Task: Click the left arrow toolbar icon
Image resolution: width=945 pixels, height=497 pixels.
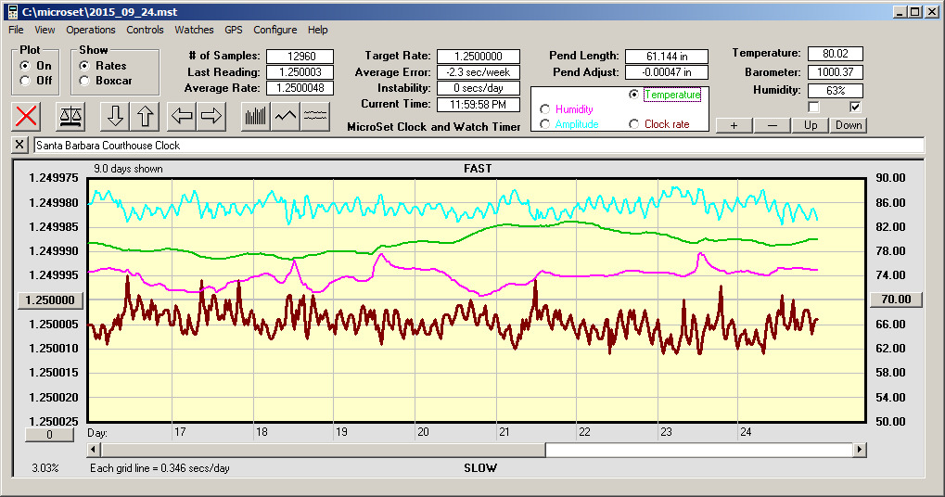Action: point(183,116)
